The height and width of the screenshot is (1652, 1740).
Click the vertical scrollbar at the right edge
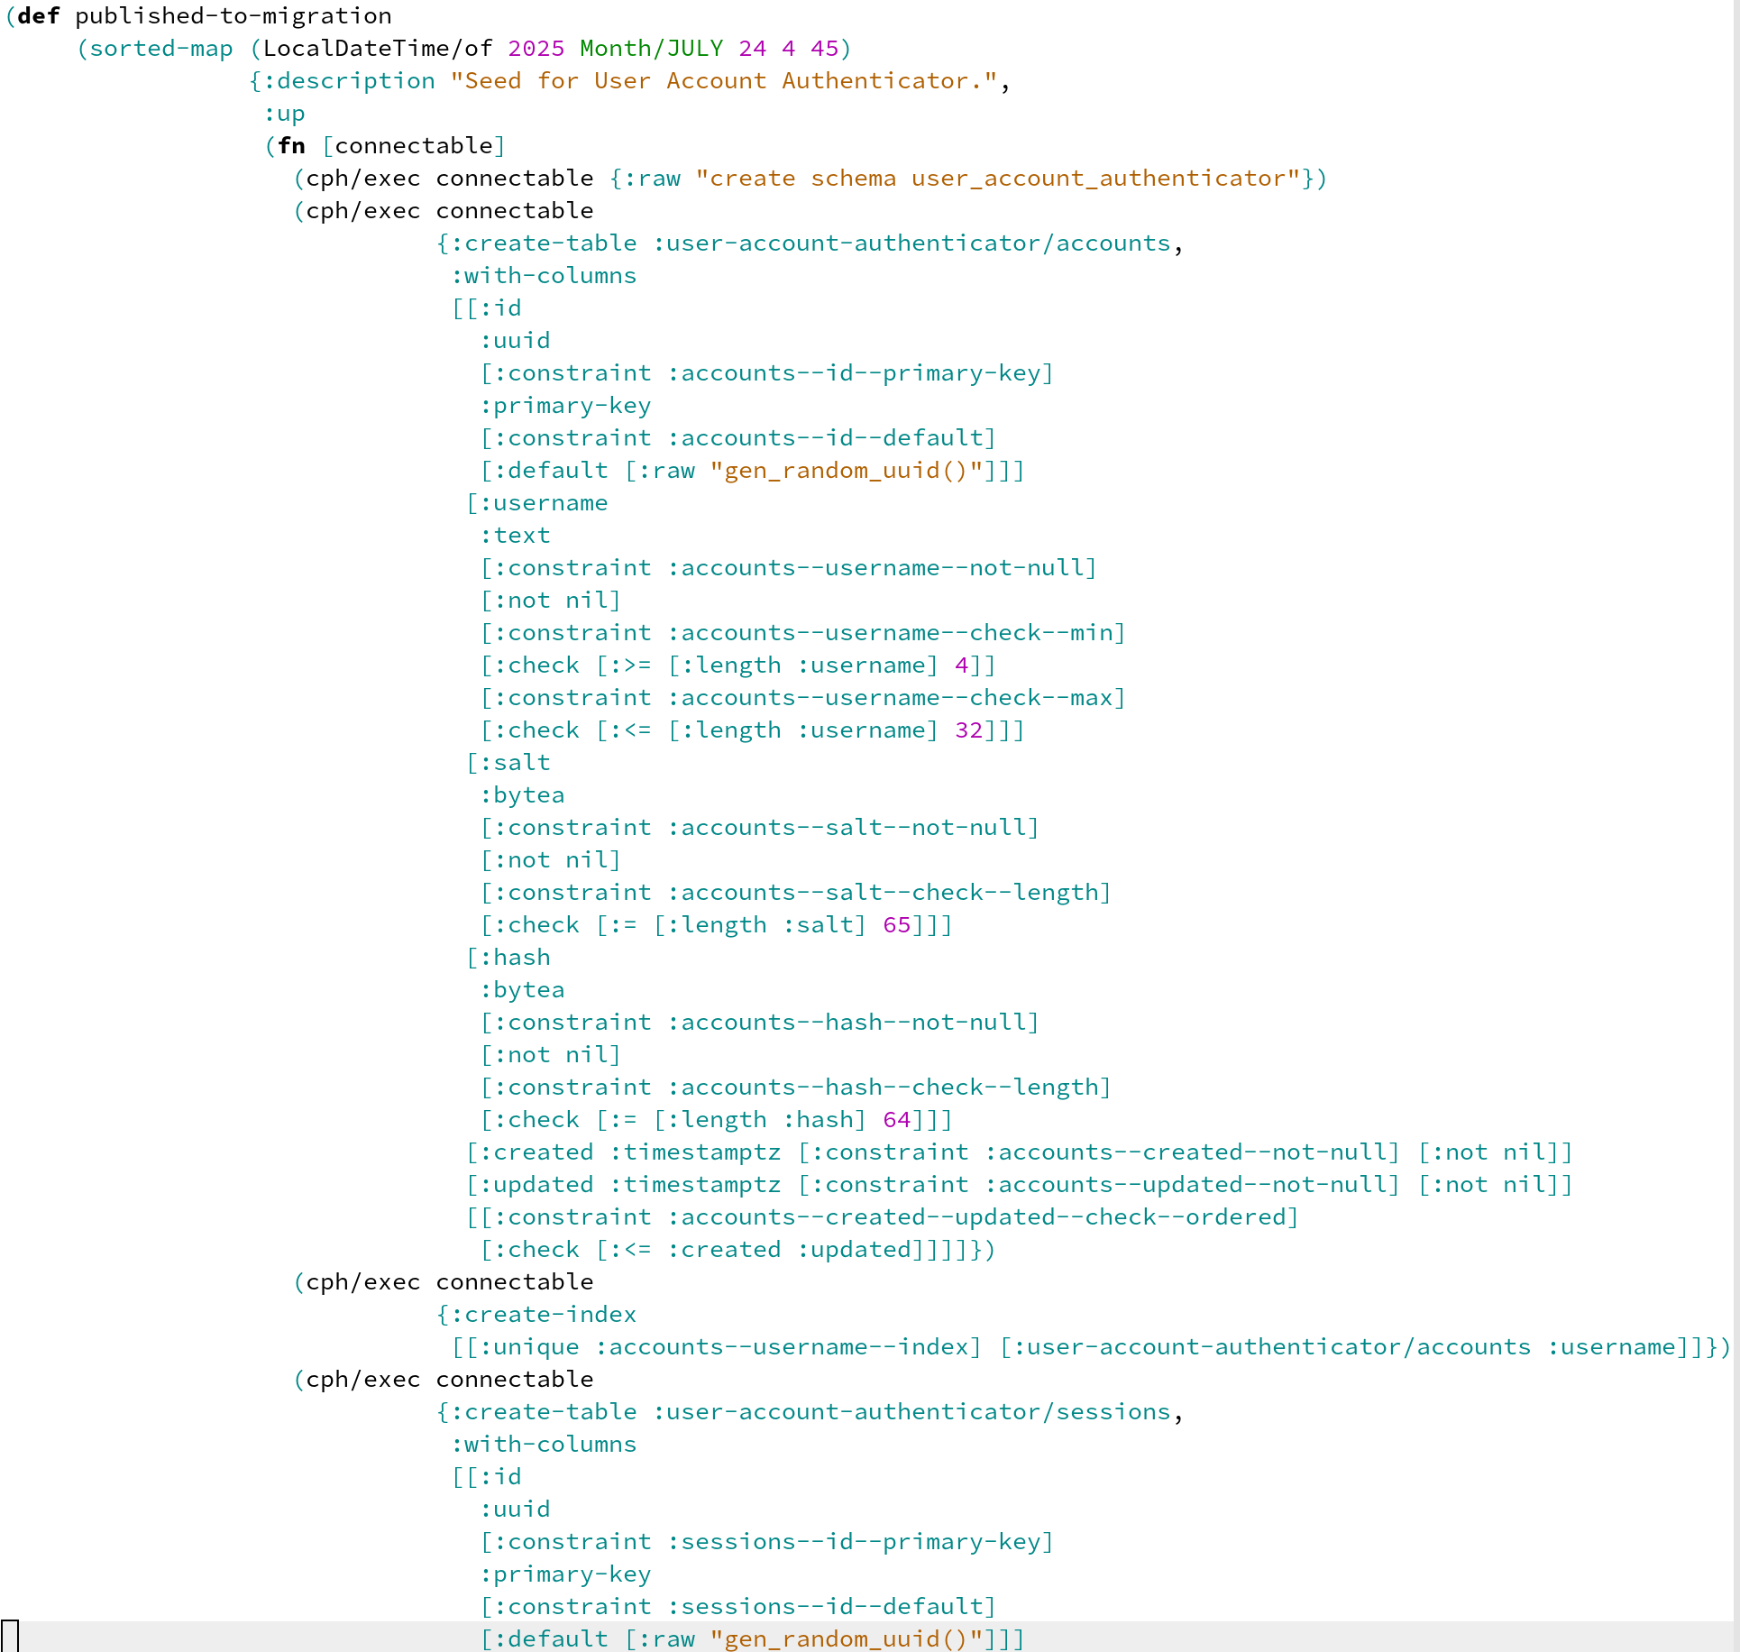[1735, 826]
